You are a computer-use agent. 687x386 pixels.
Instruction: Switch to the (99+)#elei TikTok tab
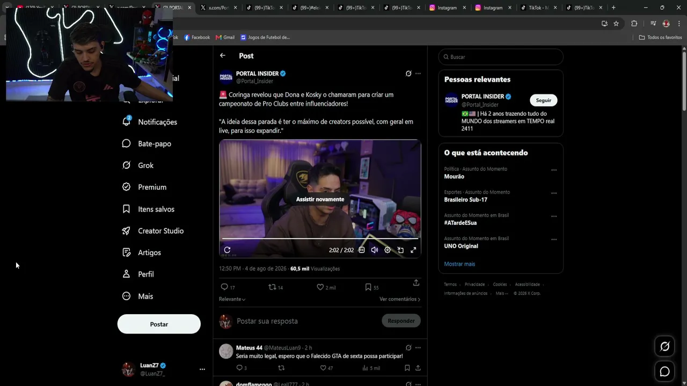(x=310, y=8)
